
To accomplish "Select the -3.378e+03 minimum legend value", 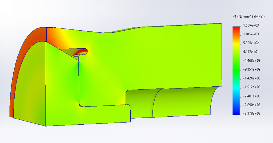I will [x=251, y=113].
